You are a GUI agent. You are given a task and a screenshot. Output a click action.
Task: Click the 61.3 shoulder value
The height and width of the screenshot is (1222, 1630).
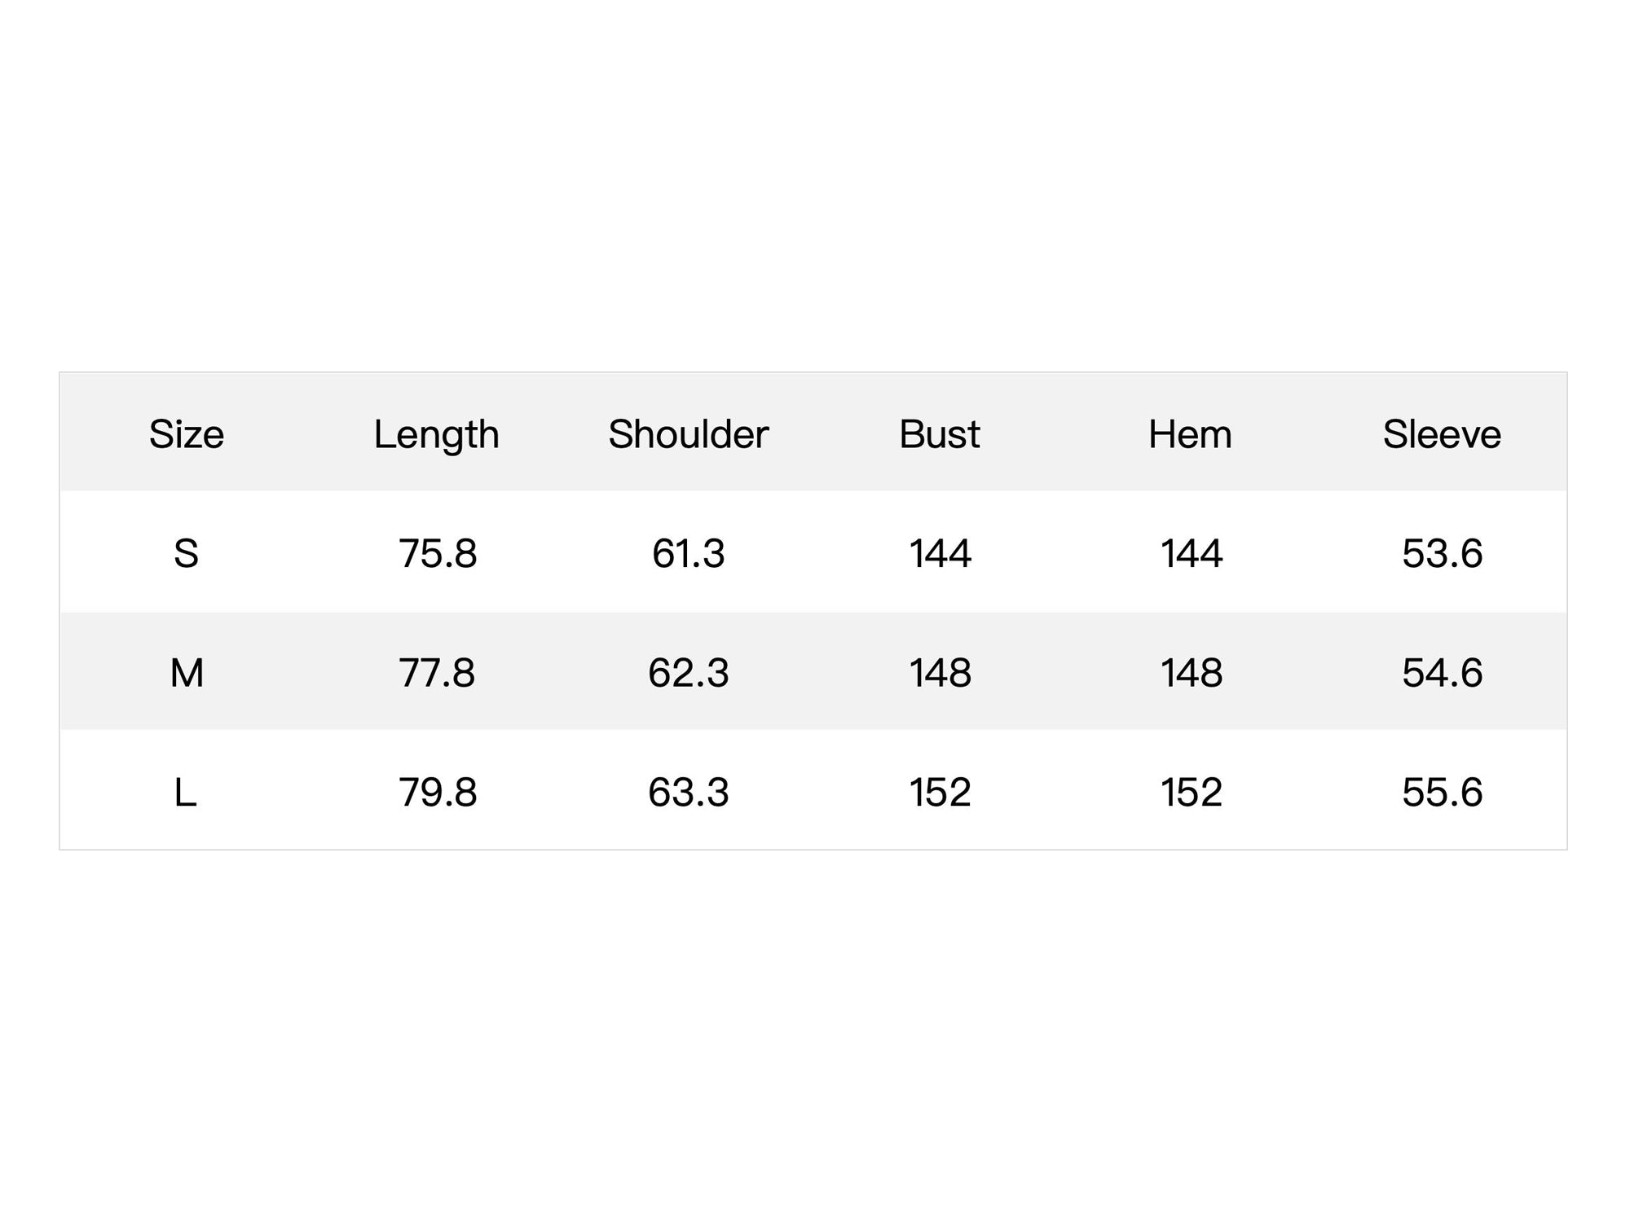pos(688,554)
